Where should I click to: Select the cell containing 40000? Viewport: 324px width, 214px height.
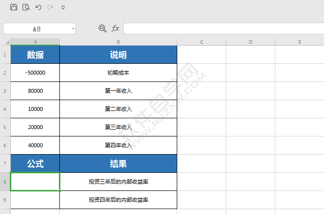tap(35, 145)
